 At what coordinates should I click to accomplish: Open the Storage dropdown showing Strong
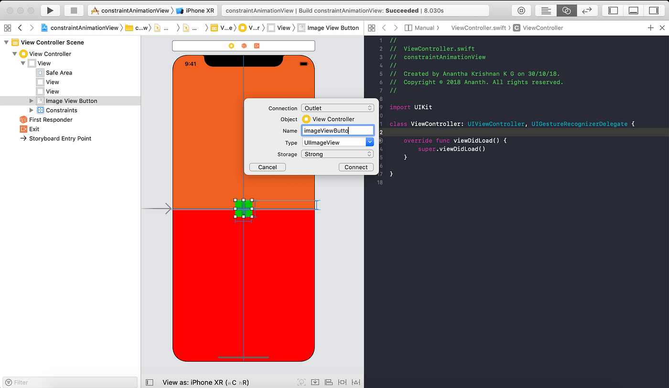(x=337, y=154)
